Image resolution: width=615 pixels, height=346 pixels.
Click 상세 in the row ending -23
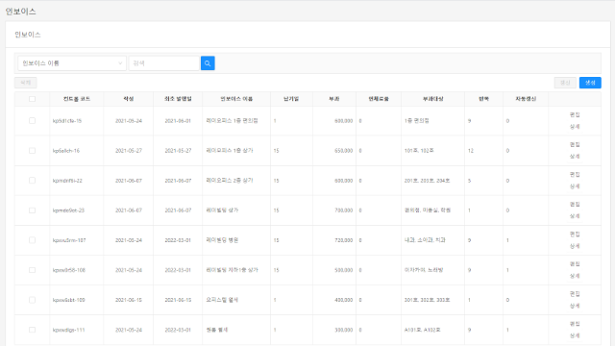point(575,216)
